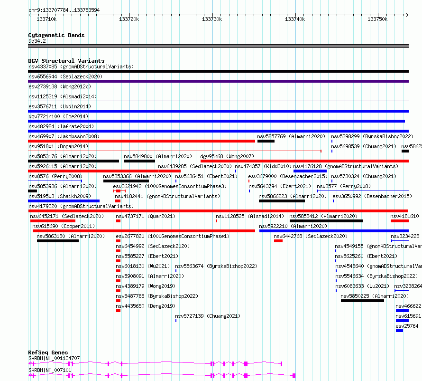Click dgv95n68 (Wong2007) variant label
This screenshot has height=381, width=422.
227,156
